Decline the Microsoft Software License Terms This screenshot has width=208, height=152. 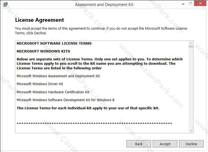click(x=191, y=144)
